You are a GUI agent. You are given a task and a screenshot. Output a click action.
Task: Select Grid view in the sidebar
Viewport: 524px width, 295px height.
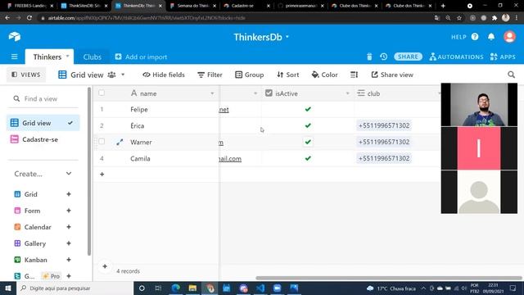43,123
